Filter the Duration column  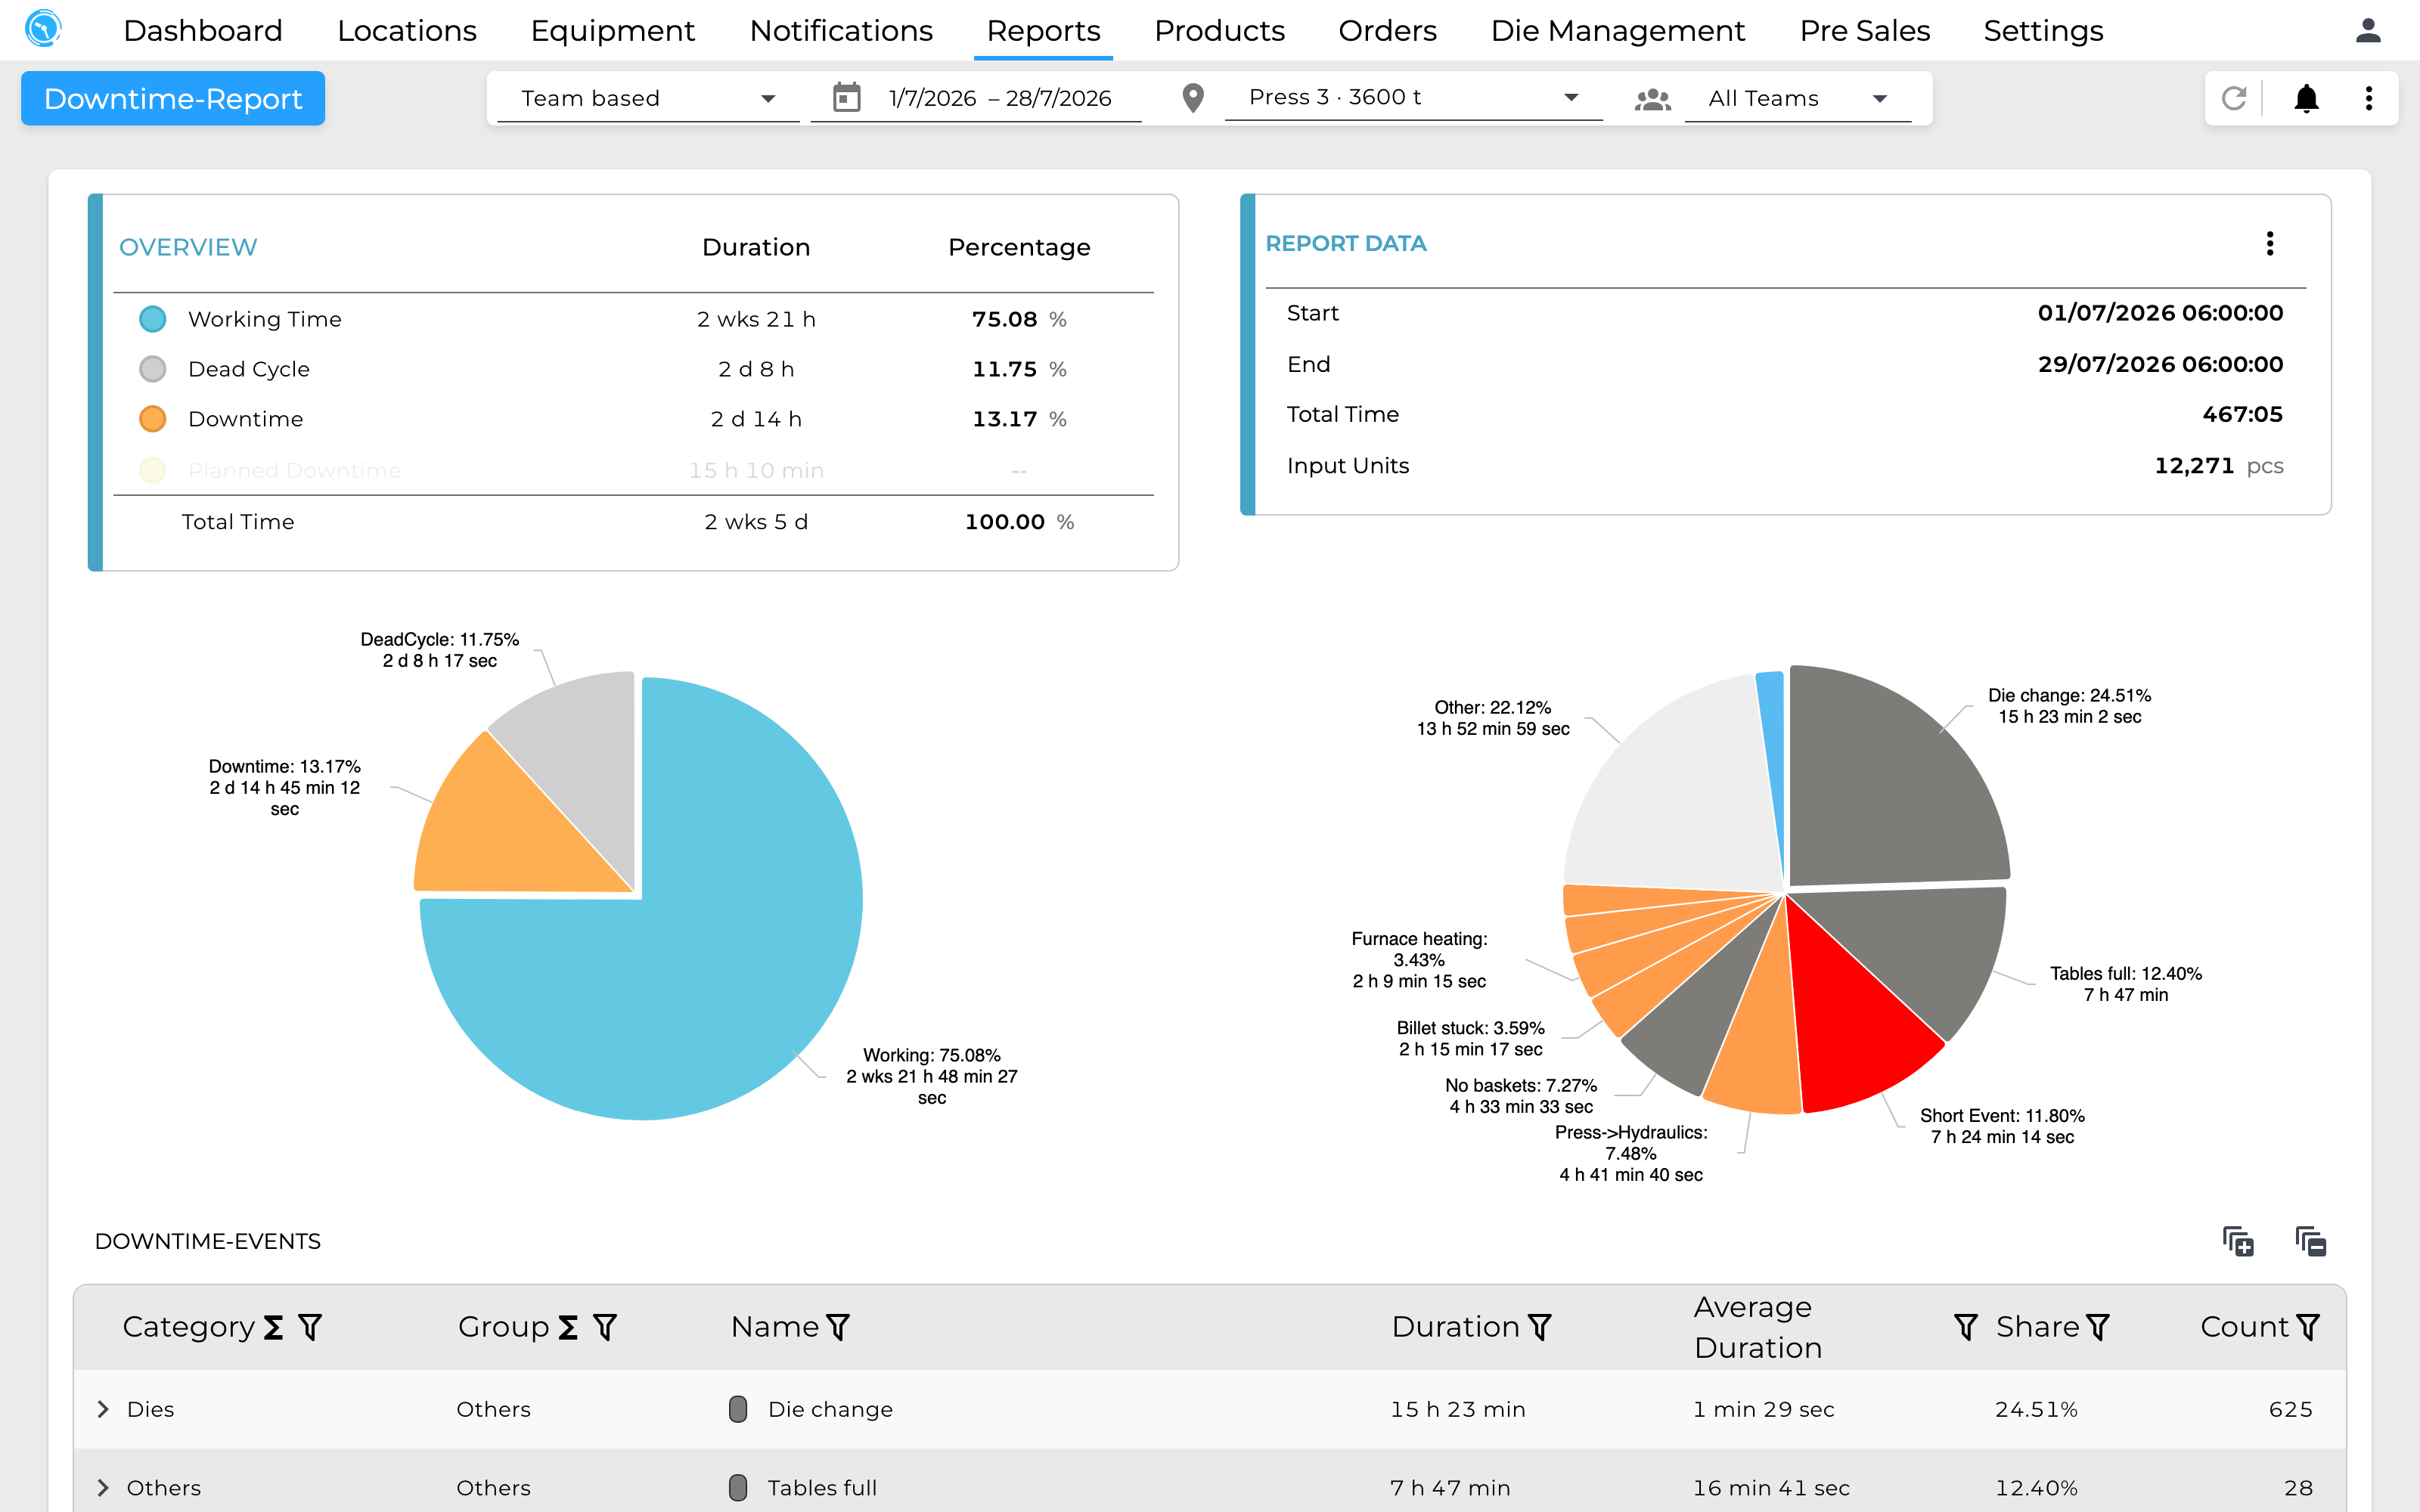click(x=1540, y=1327)
